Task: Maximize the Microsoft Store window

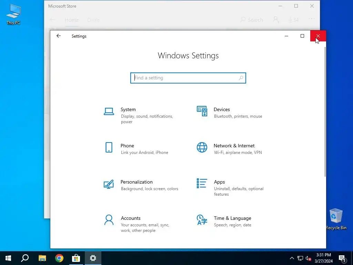Action: click(296, 6)
